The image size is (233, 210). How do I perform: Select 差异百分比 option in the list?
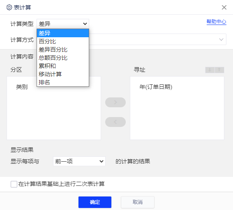click(63, 50)
